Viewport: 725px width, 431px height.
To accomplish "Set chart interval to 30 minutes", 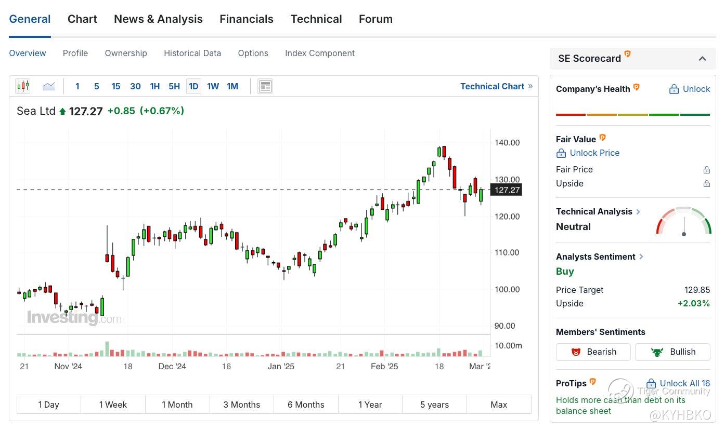I will click(135, 86).
